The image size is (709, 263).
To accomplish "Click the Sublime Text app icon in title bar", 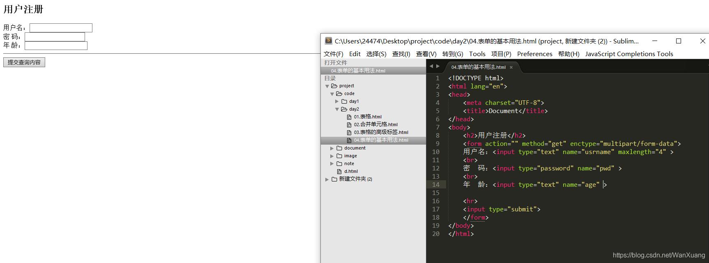I will point(328,41).
